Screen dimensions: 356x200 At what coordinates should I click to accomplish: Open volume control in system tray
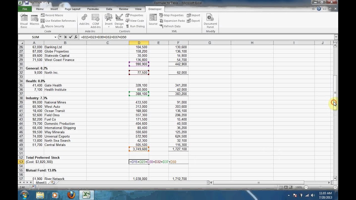tap(313, 195)
